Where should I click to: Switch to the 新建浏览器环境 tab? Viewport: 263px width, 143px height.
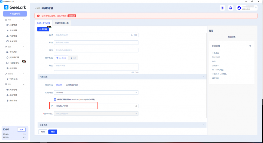coord(62,23)
